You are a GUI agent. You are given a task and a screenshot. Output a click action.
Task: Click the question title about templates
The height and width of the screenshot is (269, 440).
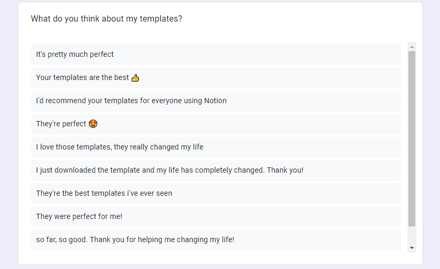coord(107,19)
